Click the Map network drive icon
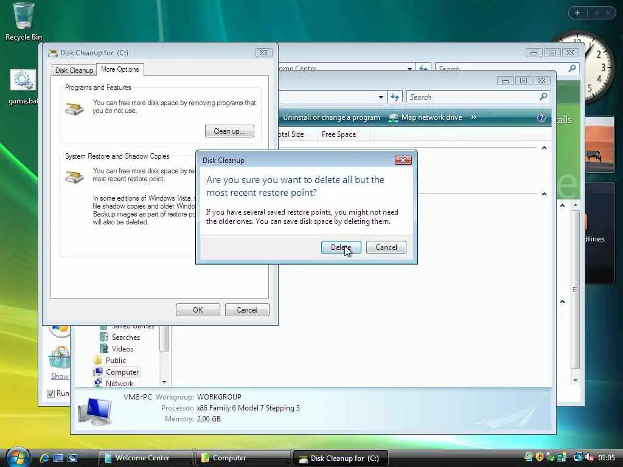The image size is (623, 467). [x=394, y=117]
